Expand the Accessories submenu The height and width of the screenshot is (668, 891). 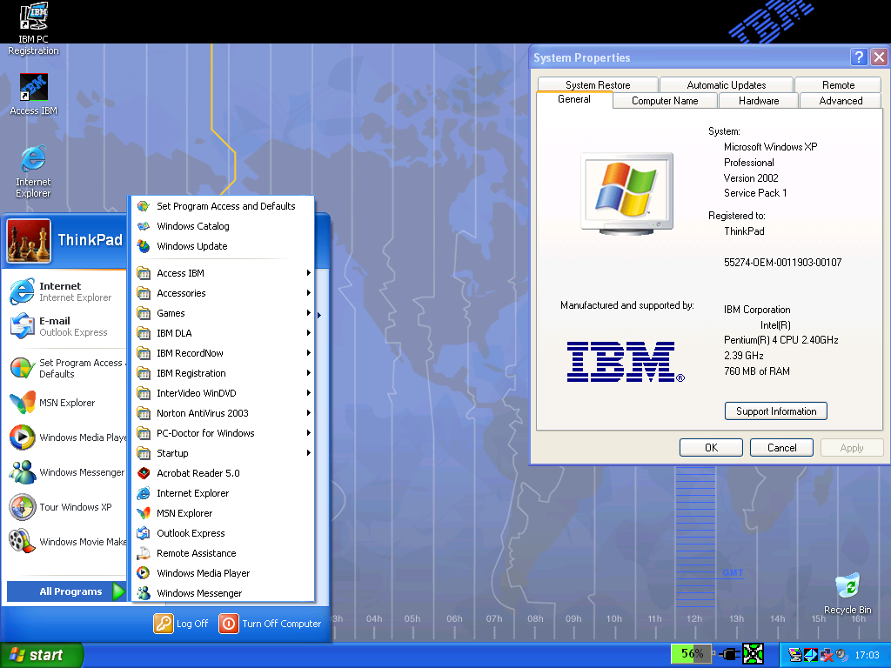tap(181, 293)
